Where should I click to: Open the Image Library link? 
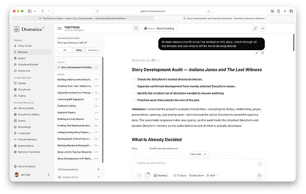click(x=78, y=177)
